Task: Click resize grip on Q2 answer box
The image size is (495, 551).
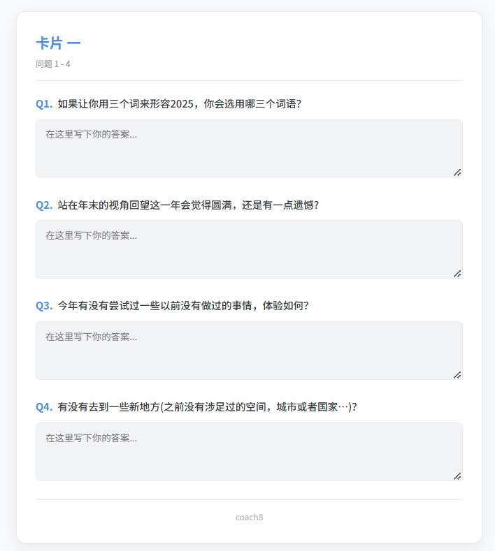Action: click(x=457, y=273)
